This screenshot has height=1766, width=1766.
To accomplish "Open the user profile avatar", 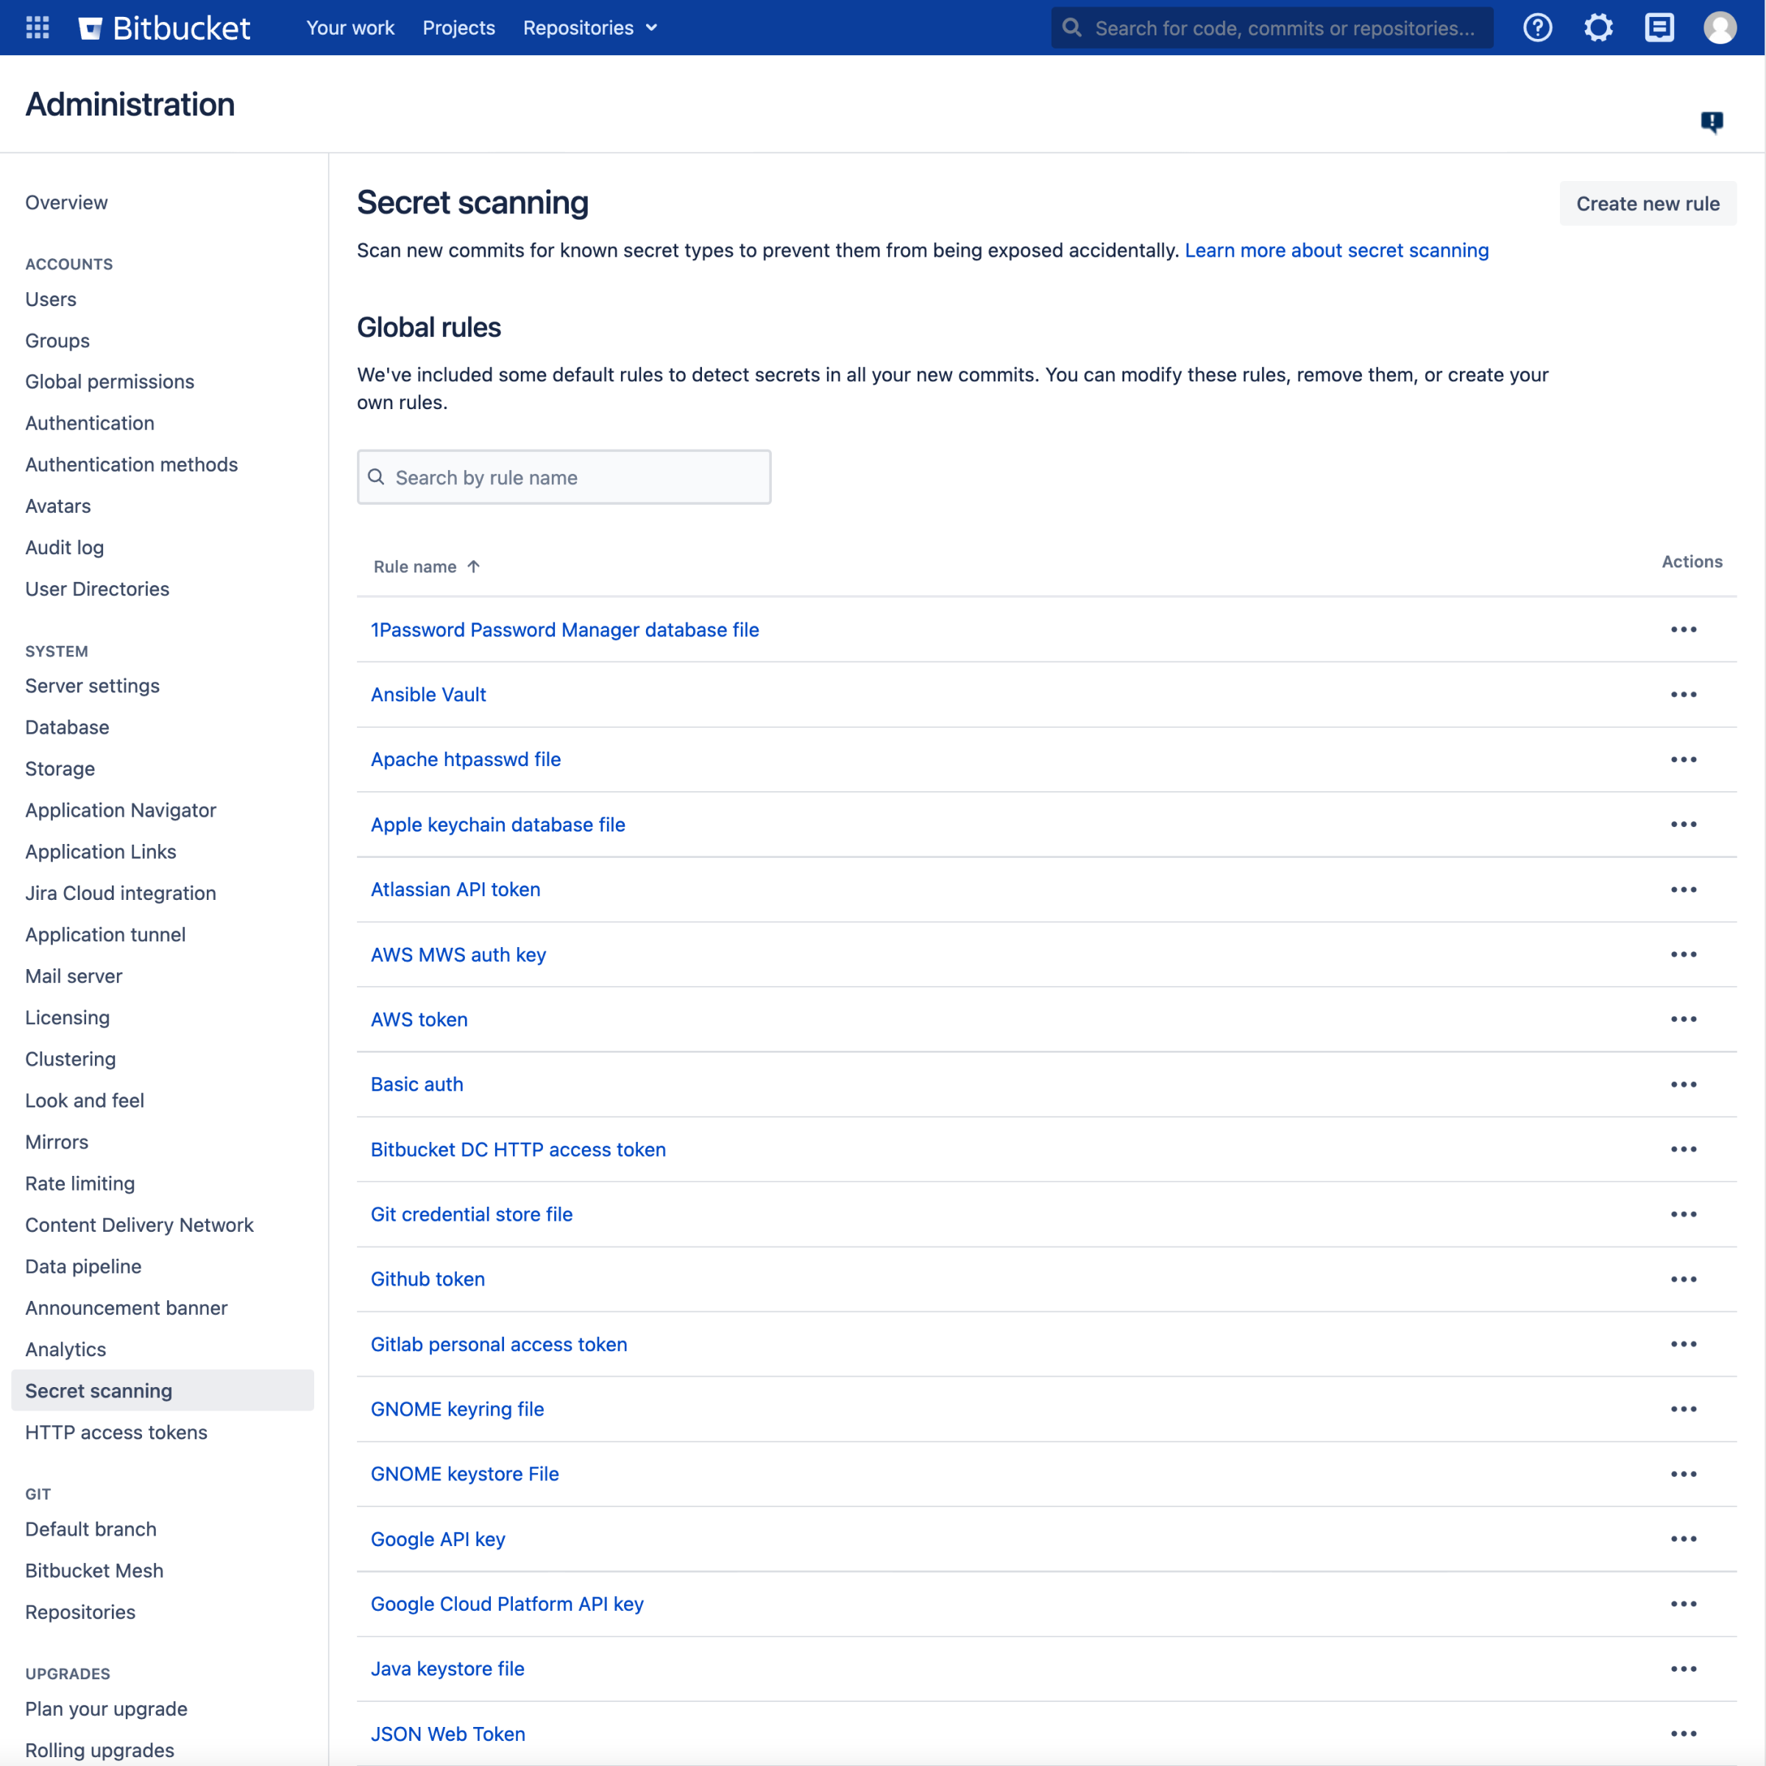I will pyautogui.click(x=1720, y=27).
